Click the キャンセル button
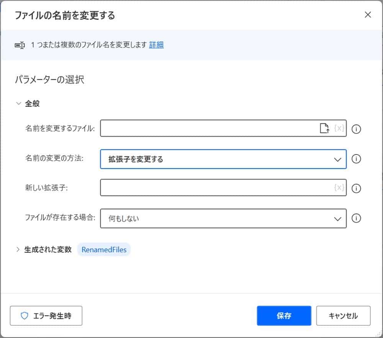 pos(343,315)
